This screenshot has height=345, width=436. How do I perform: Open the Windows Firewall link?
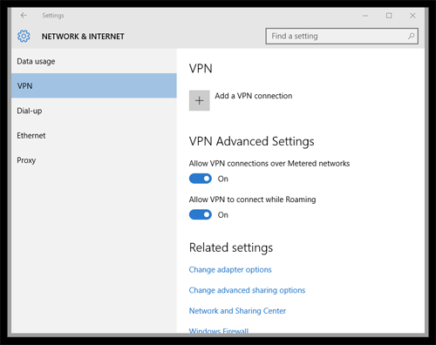pyautogui.click(x=219, y=330)
